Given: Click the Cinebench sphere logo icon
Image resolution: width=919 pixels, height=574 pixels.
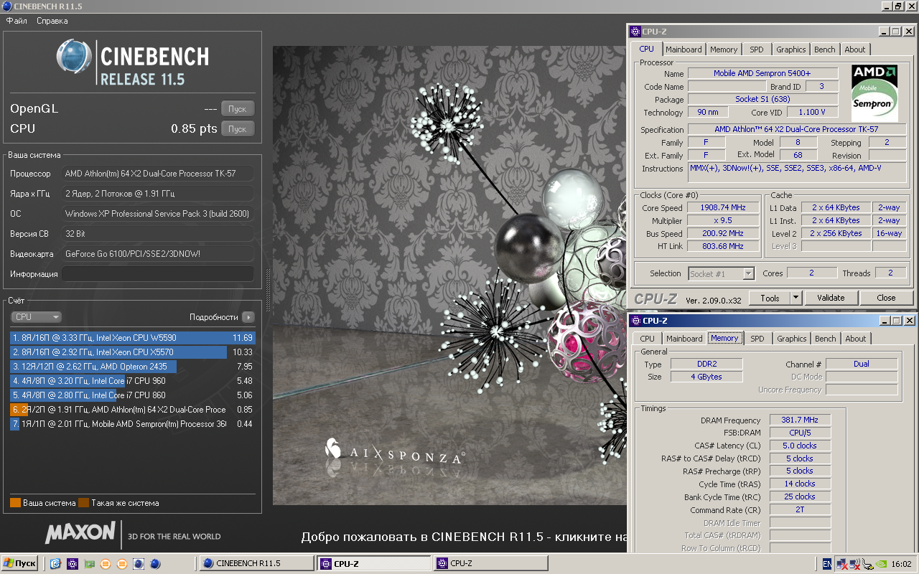Looking at the screenshot, I should click(75, 57).
